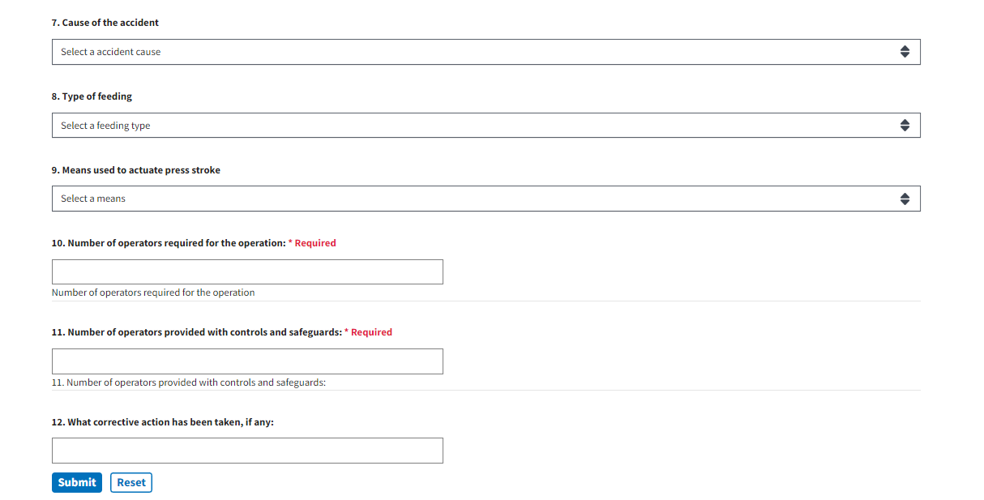Click the "7. Cause of the accident" label
Image resolution: width=984 pixels, height=500 pixels.
[105, 23]
